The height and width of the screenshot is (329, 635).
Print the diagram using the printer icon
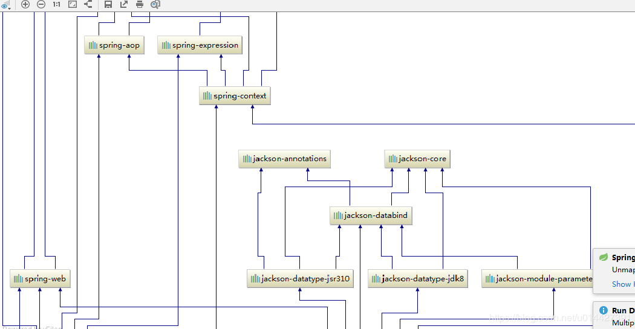pos(140,4)
